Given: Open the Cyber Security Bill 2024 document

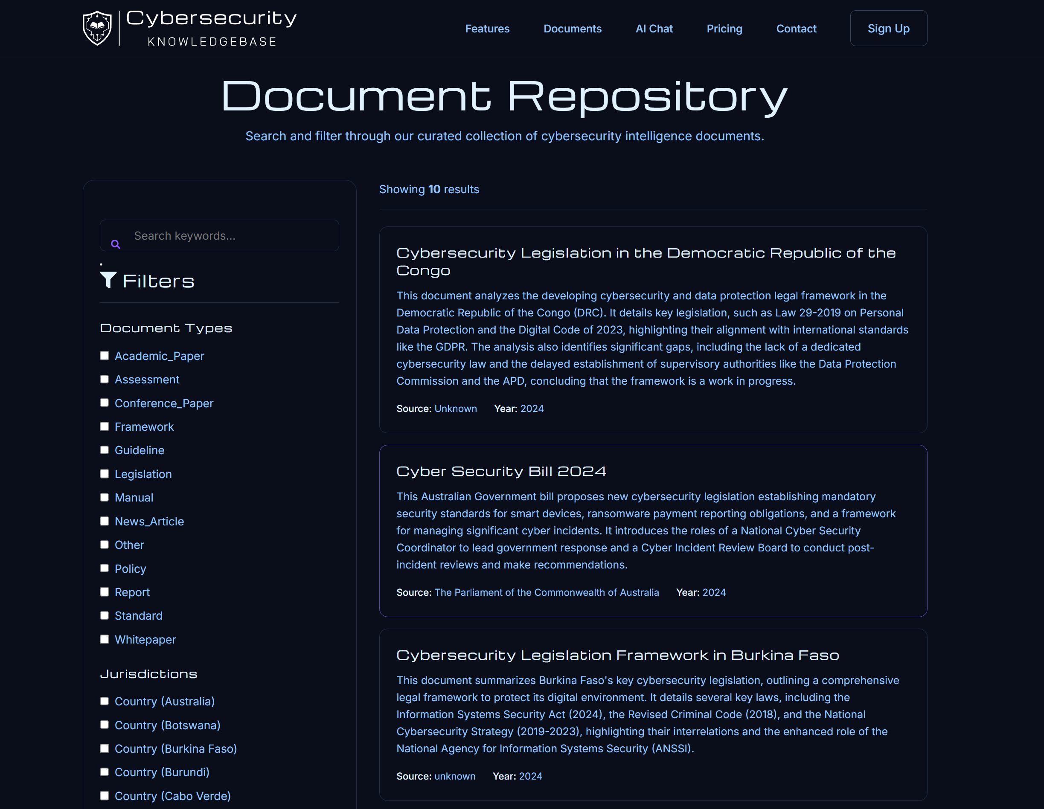Looking at the screenshot, I should coord(501,471).
